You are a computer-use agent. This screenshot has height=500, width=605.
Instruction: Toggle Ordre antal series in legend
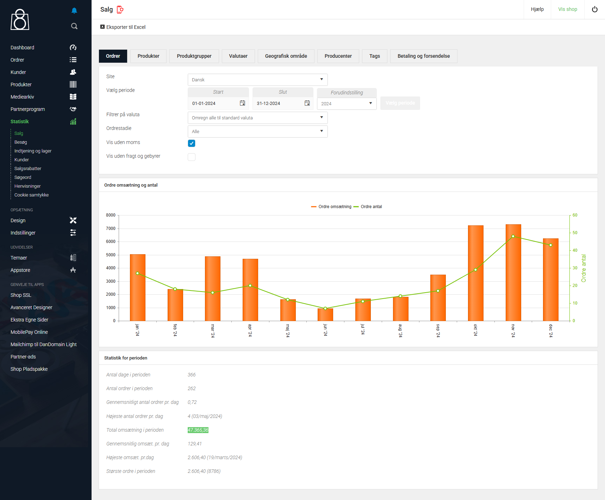(371, 207)
